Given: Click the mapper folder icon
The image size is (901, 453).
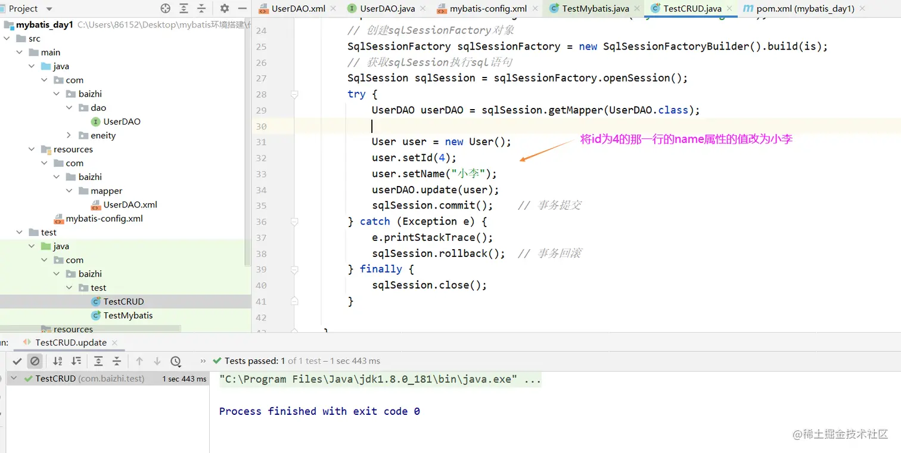Looking at the screenshot, I should [83, 191].
